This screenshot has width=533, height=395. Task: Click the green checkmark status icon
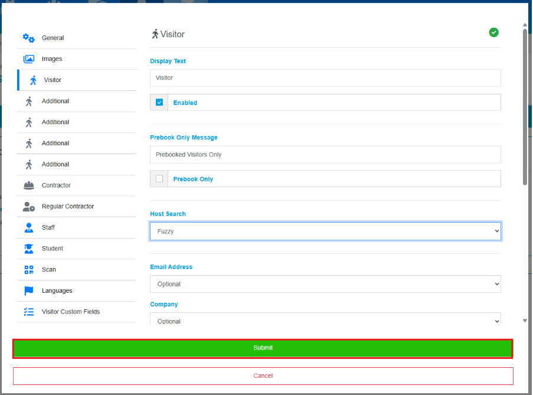[x=493, y=32]
